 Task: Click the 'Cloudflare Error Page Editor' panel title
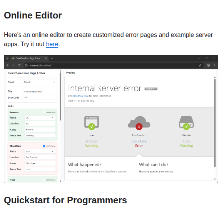(26, 73)
